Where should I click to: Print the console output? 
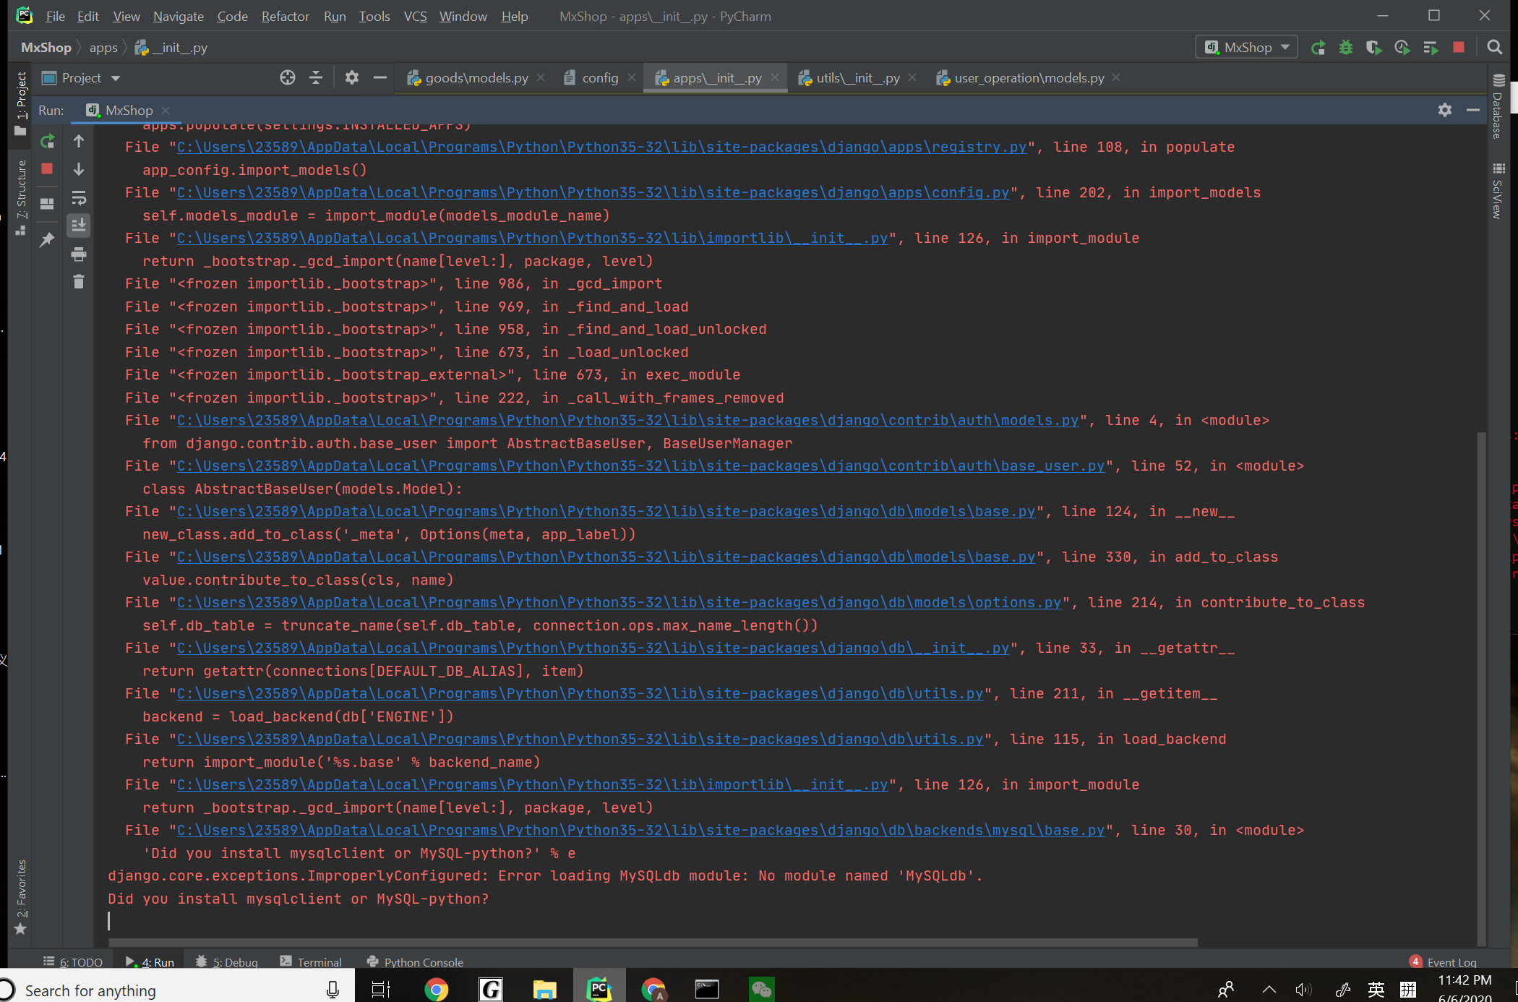(79, 254)
